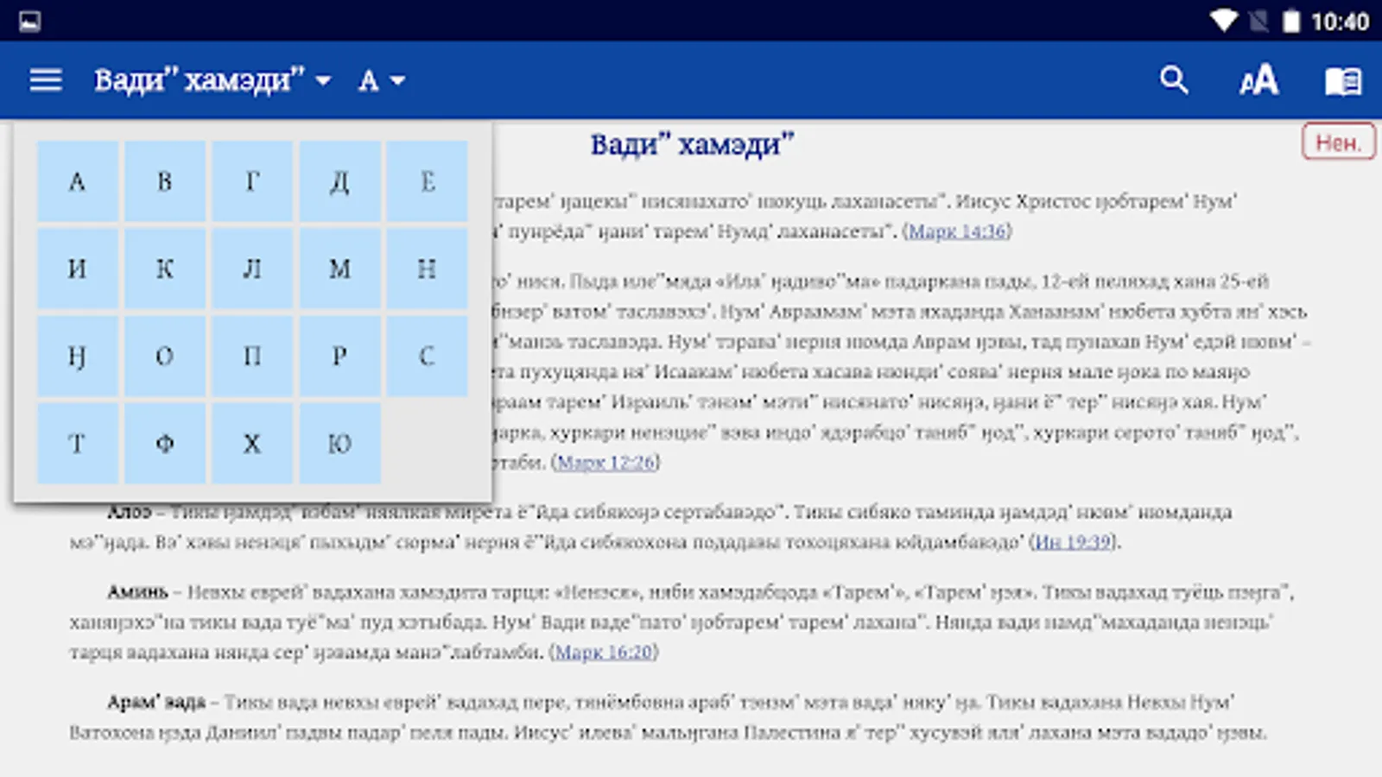Select letter Х in the grid
The image size is (1382, 777).
point(252,444)
